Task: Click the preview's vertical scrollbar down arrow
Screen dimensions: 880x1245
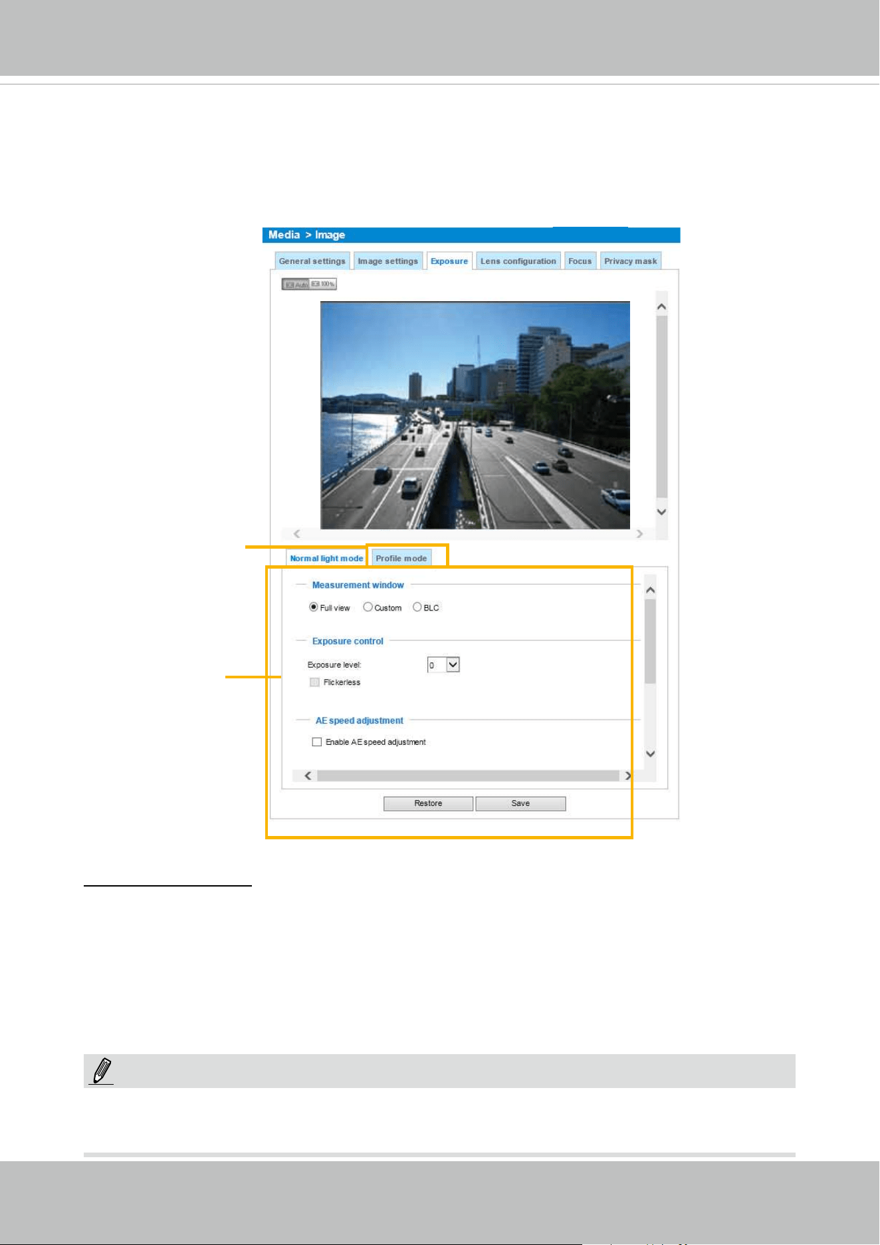Action: point(661,511)
